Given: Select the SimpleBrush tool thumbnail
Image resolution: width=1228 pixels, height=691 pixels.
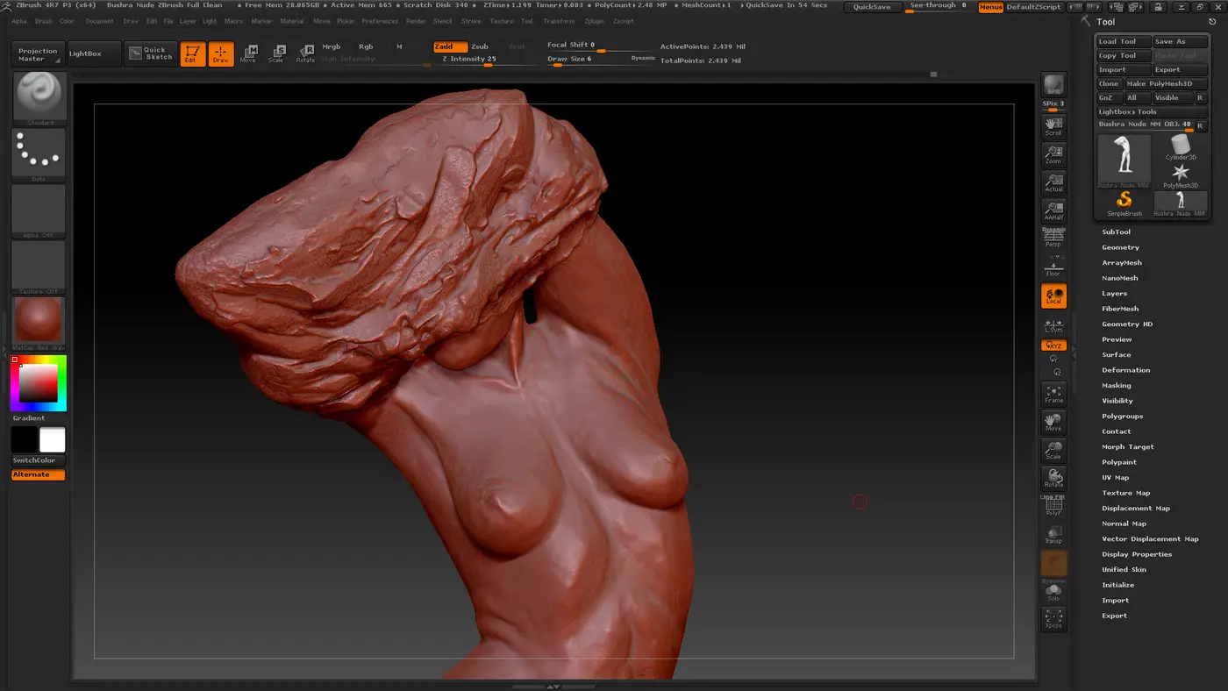Looking at the screenshot, I should click(1124, 203).
